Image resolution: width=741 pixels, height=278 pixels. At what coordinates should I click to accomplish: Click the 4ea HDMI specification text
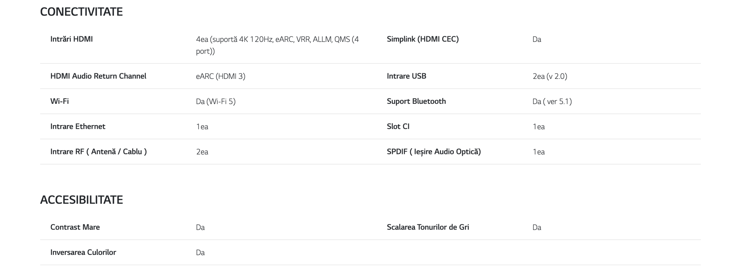[x=277, y=45]
